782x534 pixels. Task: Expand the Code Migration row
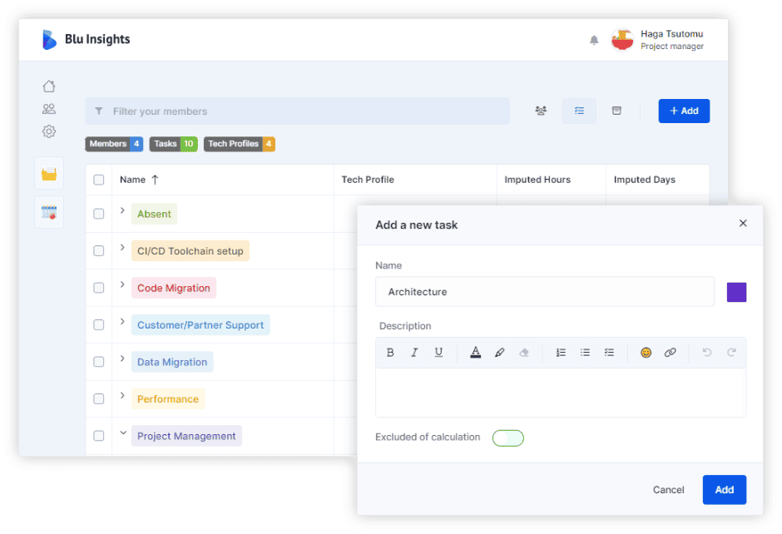tap(122, 284)
